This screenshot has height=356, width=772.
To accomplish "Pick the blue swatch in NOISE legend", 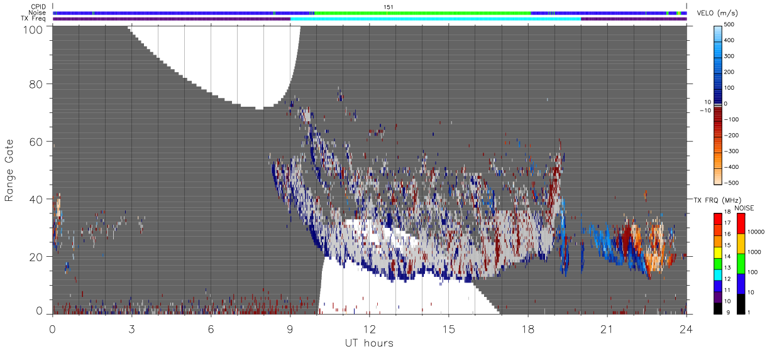I will [740, 283].
